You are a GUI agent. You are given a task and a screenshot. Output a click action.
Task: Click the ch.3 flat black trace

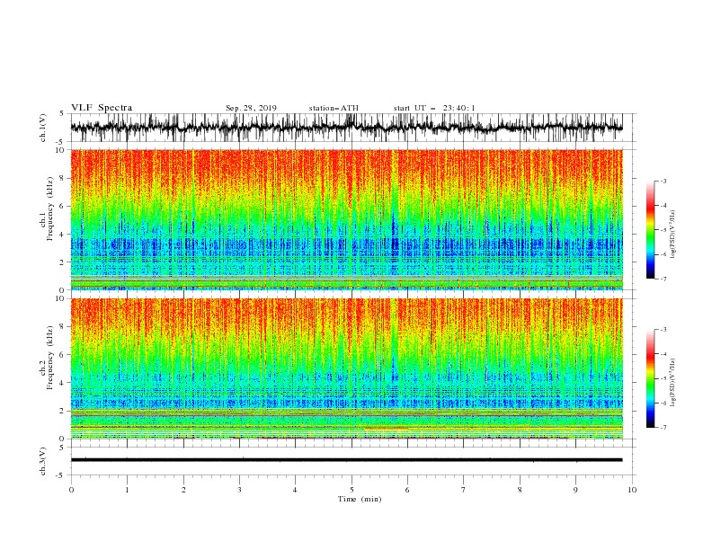point(346,460)
